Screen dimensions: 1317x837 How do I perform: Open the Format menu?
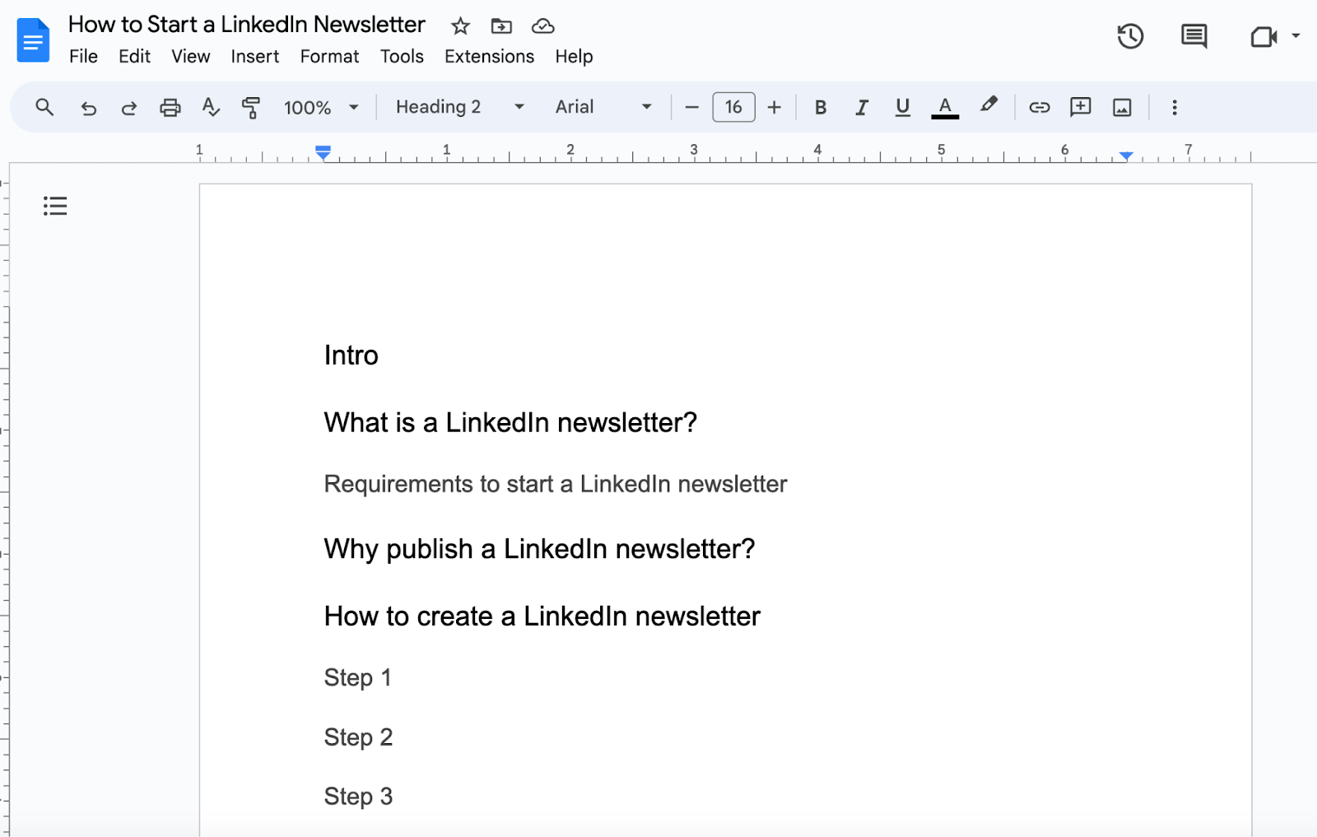pyautogui.click(x=329, y=57)
